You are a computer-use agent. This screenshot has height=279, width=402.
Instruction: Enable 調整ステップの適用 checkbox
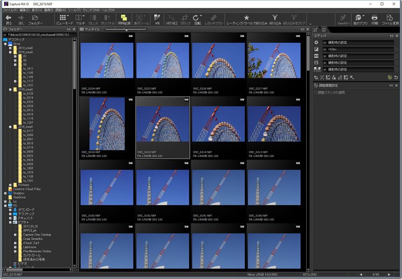point(316,93)
